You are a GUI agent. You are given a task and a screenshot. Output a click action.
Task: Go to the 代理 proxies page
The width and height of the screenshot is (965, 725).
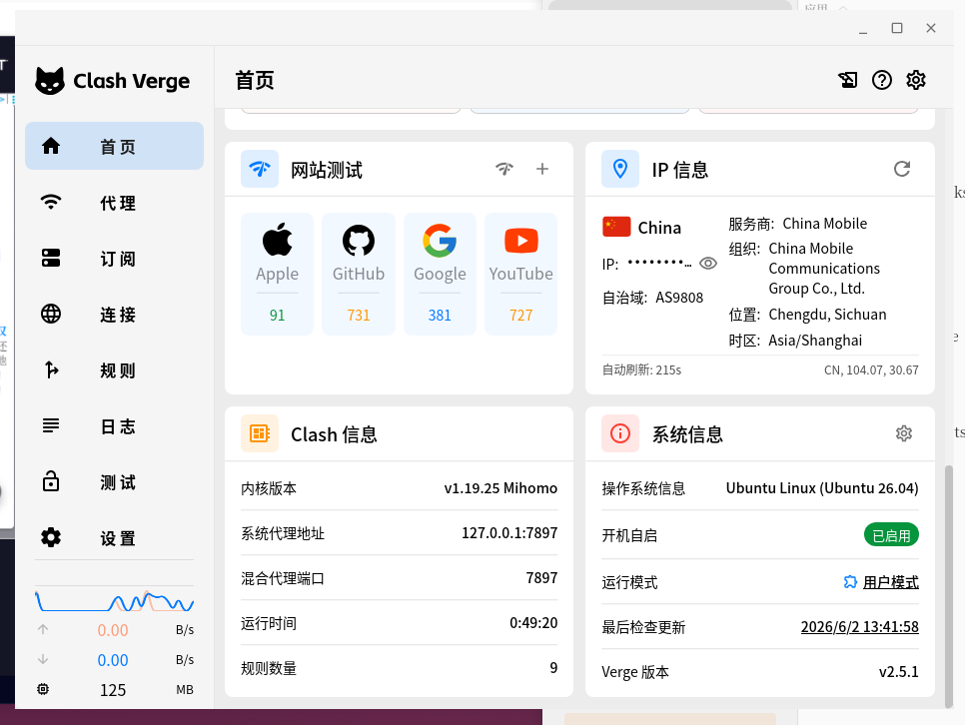114,202
